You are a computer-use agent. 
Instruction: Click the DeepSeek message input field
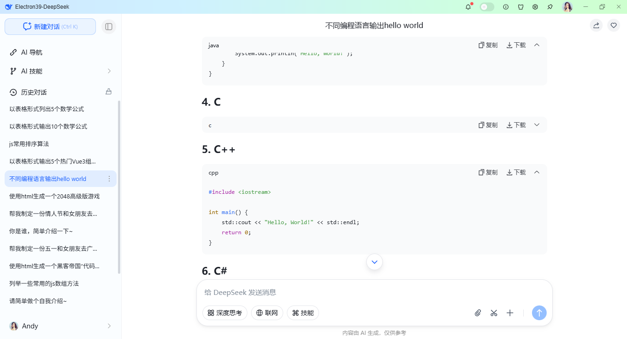(321, 292)
